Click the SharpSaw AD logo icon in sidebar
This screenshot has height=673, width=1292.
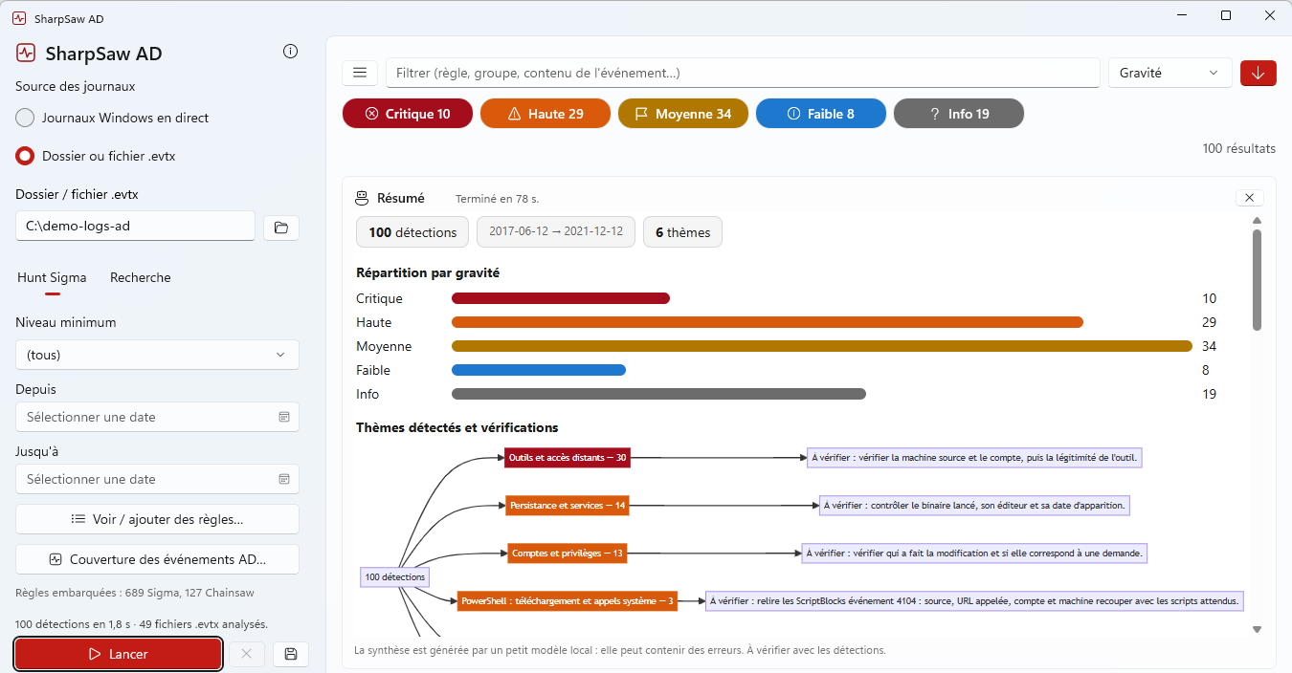click(x=26, y=54)
